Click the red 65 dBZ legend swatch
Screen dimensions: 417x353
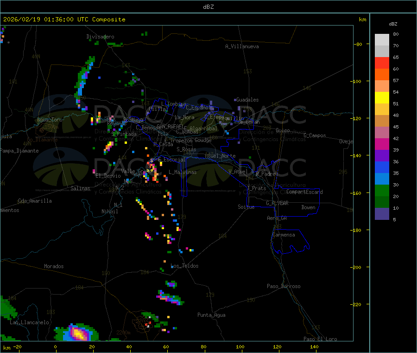[x=382, y=63]
